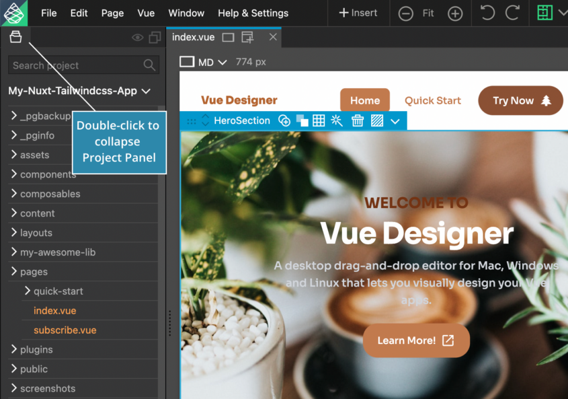Image resolution: width=568 pixels, height=399 pixels.
Task: Open the MD breakpoint size dropdown
Action: [205, 62]
